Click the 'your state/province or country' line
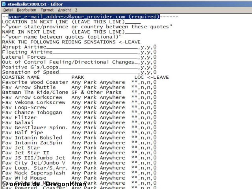Screen dimensions: 252x189 (x=87, y=27)
